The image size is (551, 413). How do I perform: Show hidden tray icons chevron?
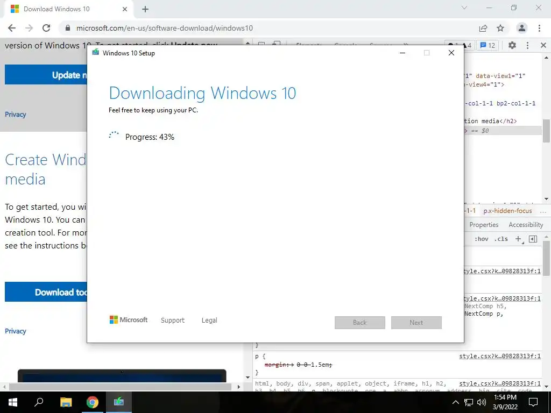[455, 402]
